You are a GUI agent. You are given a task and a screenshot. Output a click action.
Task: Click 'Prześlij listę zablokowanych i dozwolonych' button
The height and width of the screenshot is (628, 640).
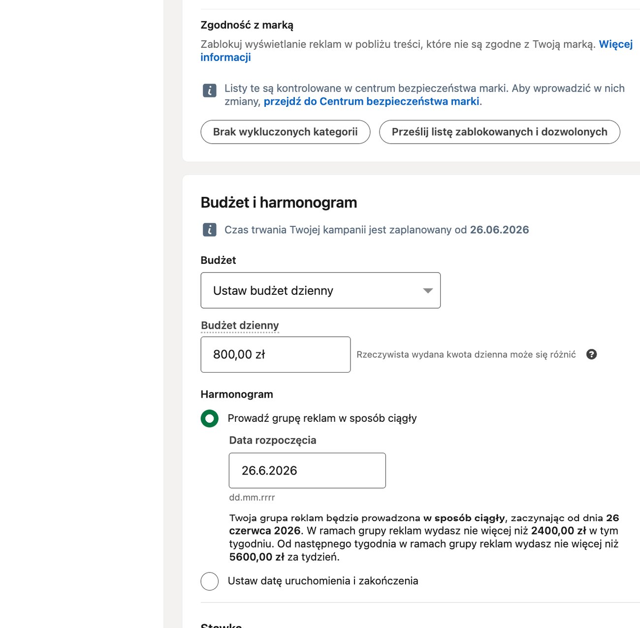click(500, 132)
